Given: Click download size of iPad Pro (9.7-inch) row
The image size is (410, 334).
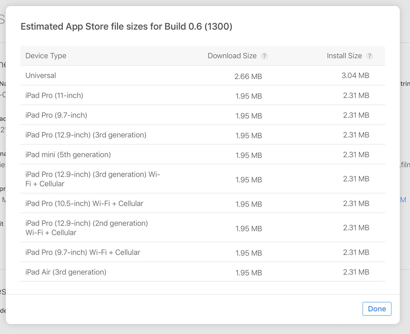Looking at the screenshot, I should click(x=249, y=116).
